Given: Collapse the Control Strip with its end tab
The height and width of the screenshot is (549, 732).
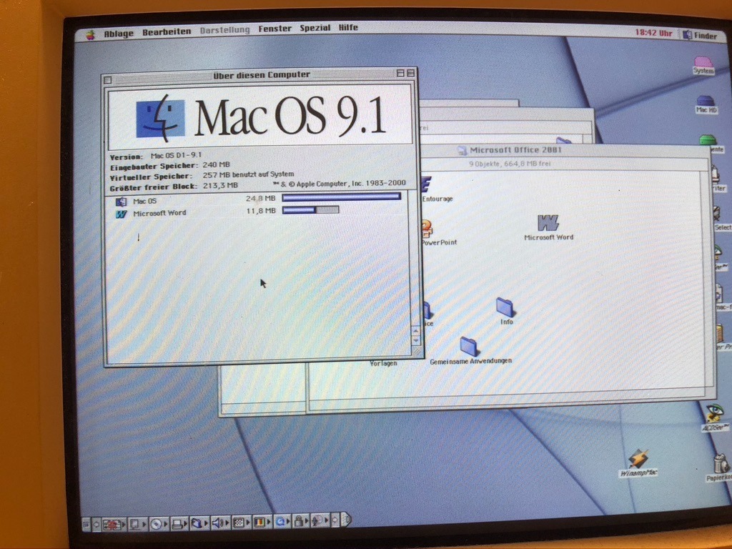Looking at the screenshot, I should pos(346,520).
